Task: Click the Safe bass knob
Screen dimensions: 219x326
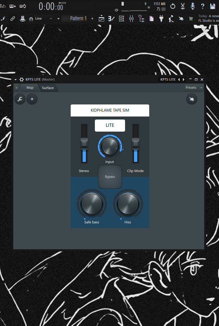Action: coord(92,204)
